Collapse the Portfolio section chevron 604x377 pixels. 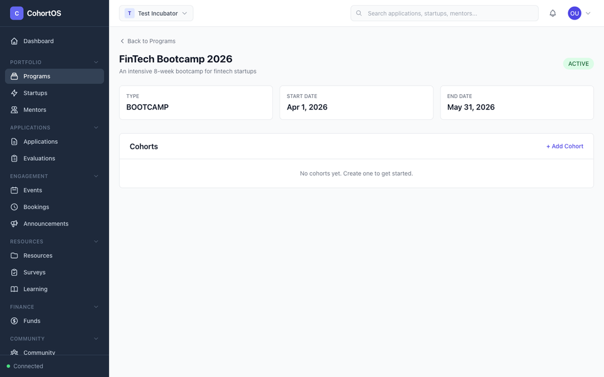[96, 62]
